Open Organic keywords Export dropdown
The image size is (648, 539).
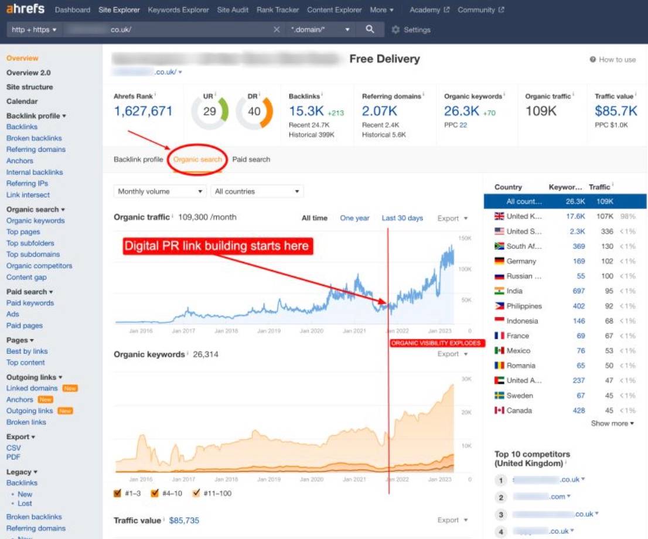tap(452, 354)
